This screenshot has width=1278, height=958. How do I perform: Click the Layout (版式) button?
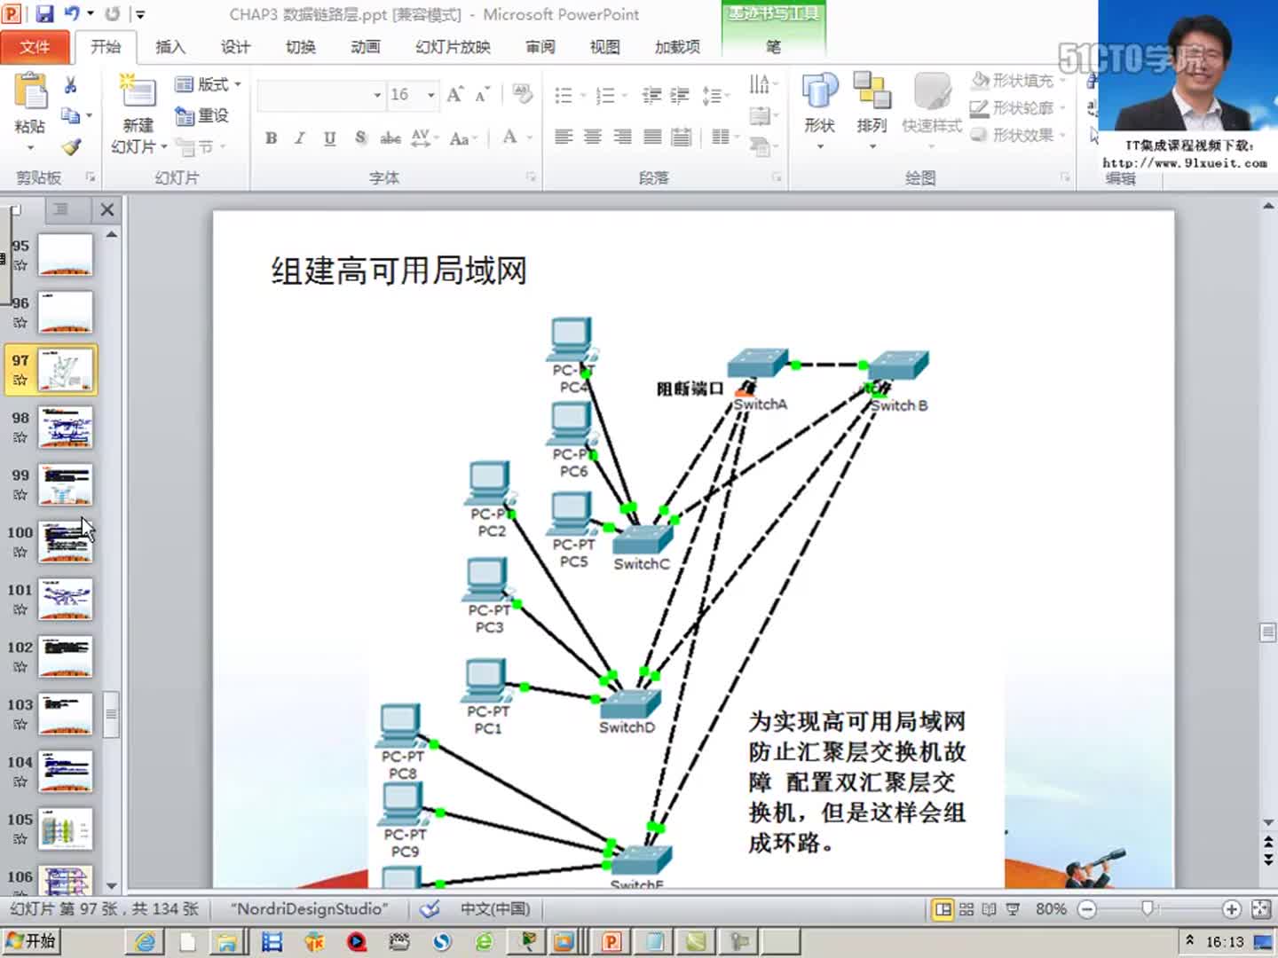(x=209, y=84)
